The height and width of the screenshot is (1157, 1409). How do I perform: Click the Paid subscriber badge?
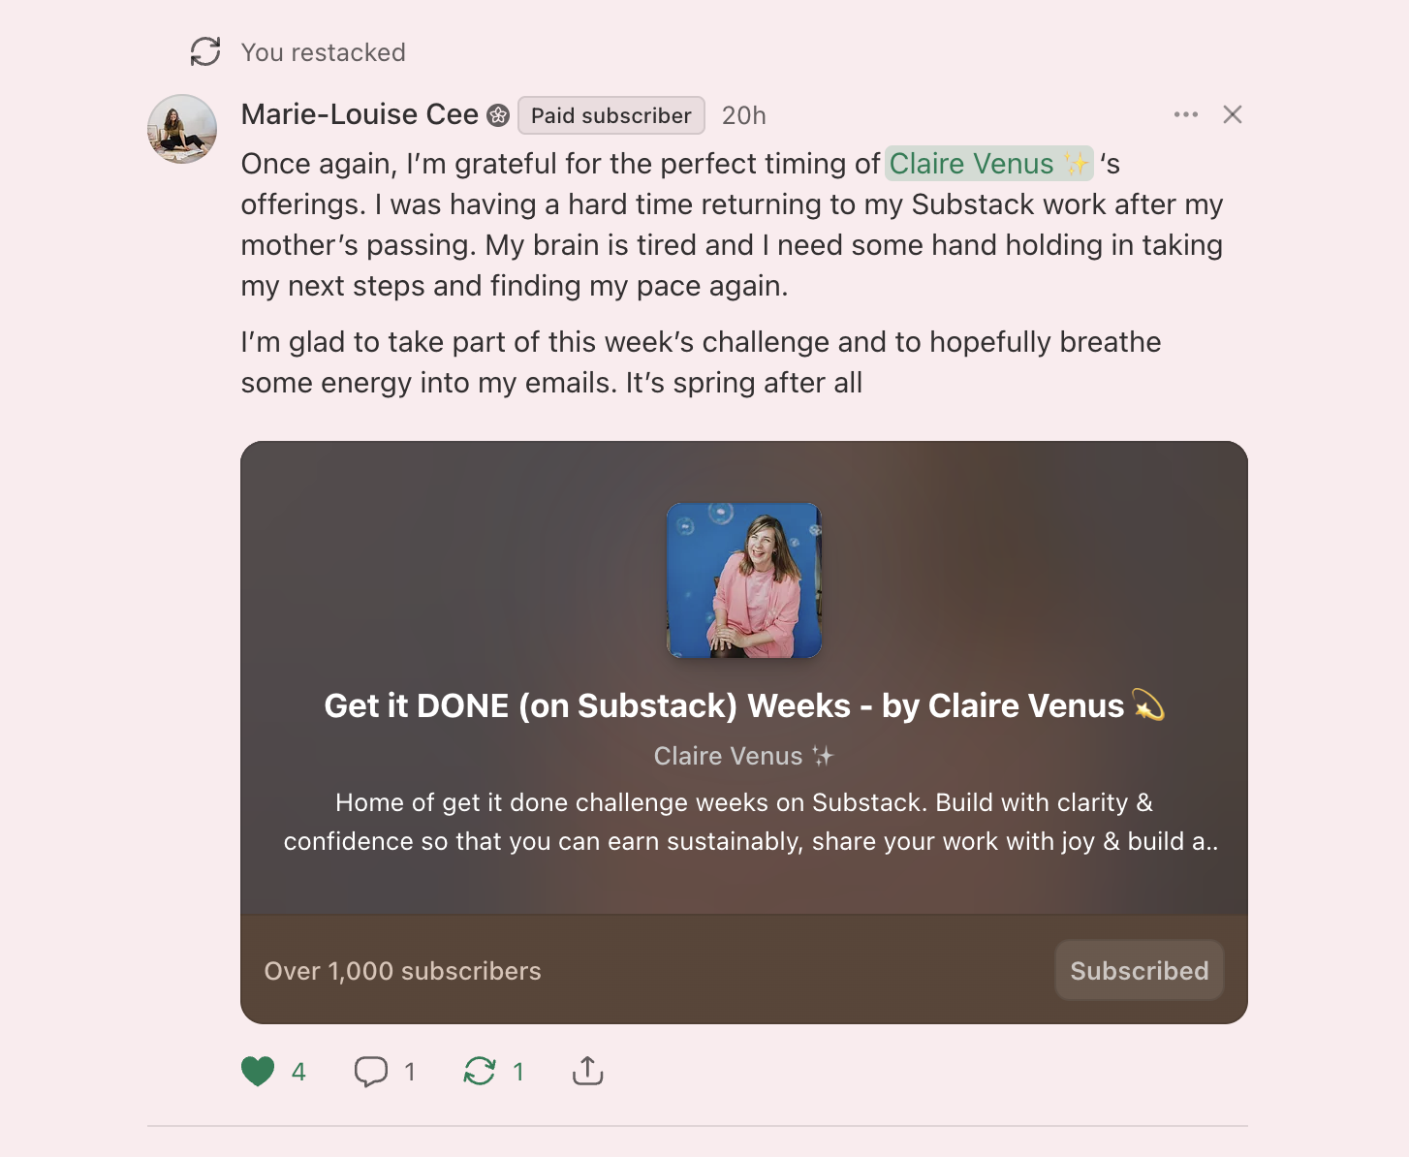coord(611,115)
